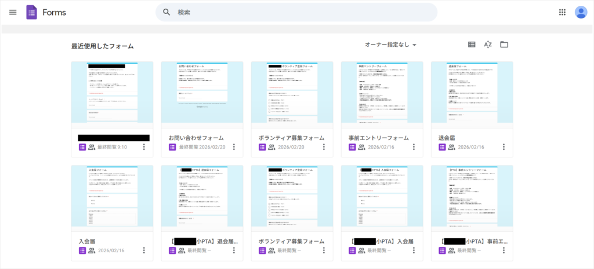This screenshot has width=594, height=269.
Task: Open more options for 入会届 form
Action: tap(144, 250)
